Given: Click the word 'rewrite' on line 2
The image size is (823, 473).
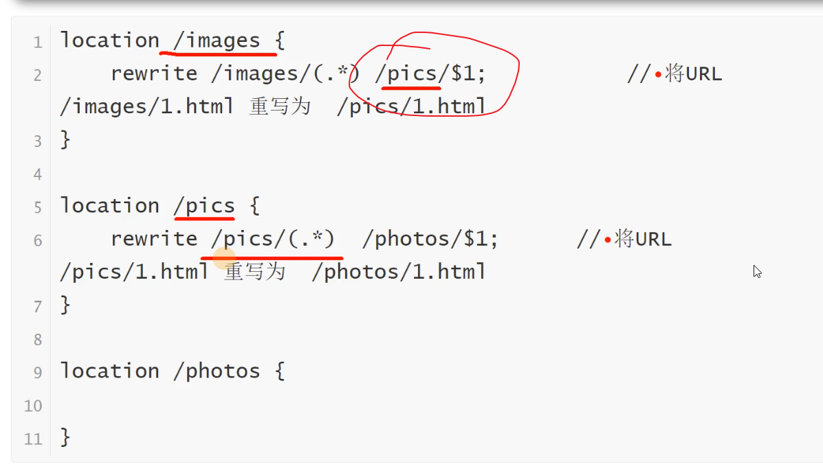Looking at the screenshot, I should pyautogui.click(x=153, y=73).
